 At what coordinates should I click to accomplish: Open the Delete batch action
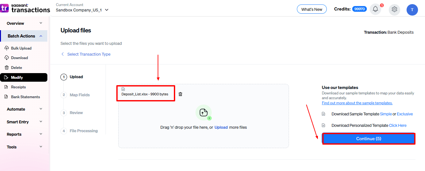coord(17,68)
